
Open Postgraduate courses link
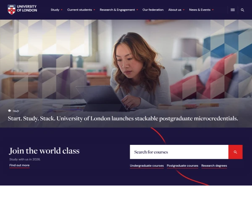182,166
